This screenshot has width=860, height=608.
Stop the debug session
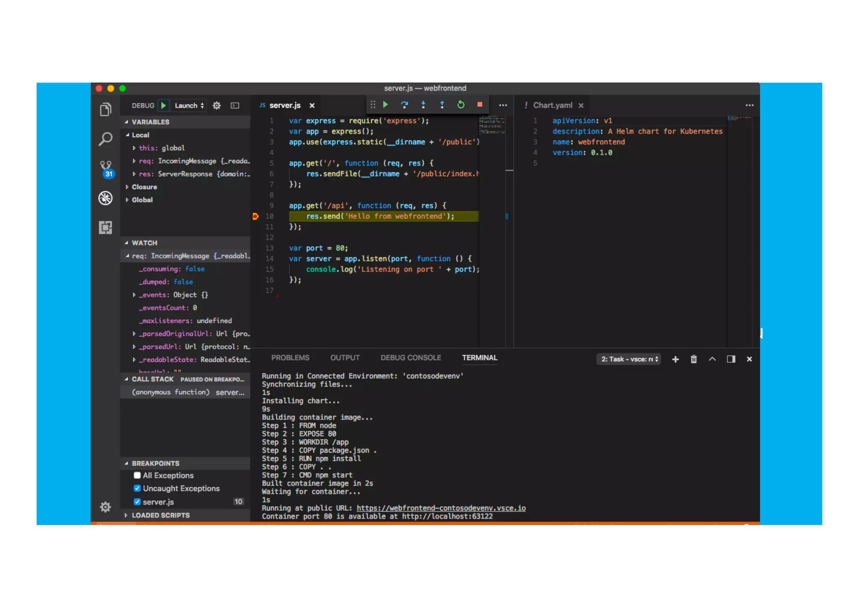pos(480,105)
